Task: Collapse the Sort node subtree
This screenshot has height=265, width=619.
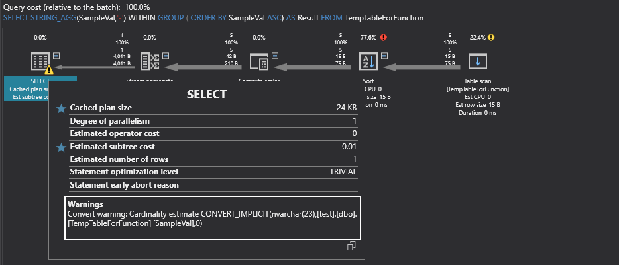Action: coord(384,56)
